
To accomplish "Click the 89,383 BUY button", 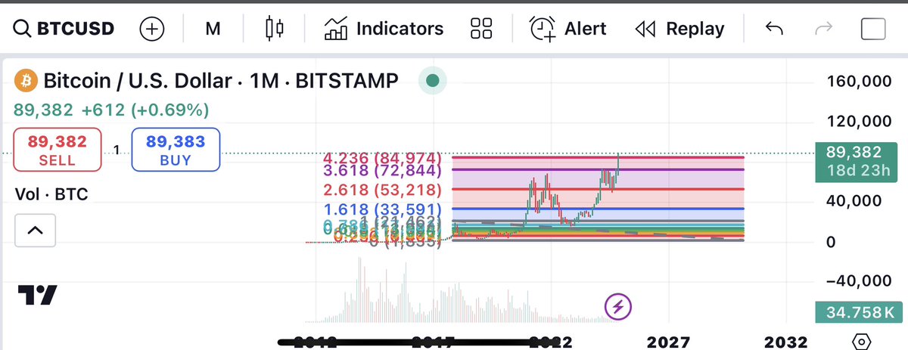I will [x=176, y=149].
